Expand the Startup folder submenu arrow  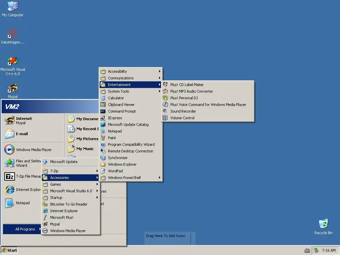(x=97, y=198)
